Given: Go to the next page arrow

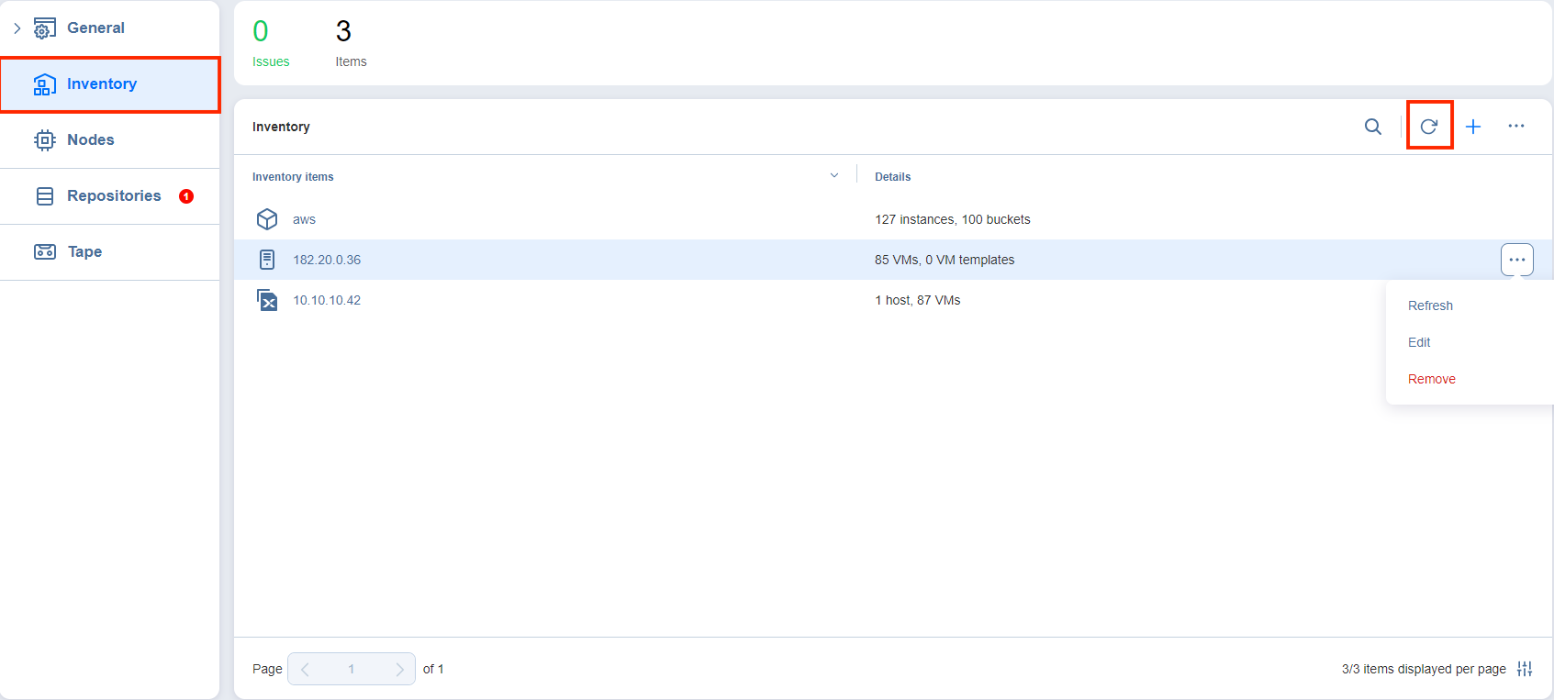Looking at the screenshot, I should 399,669.
